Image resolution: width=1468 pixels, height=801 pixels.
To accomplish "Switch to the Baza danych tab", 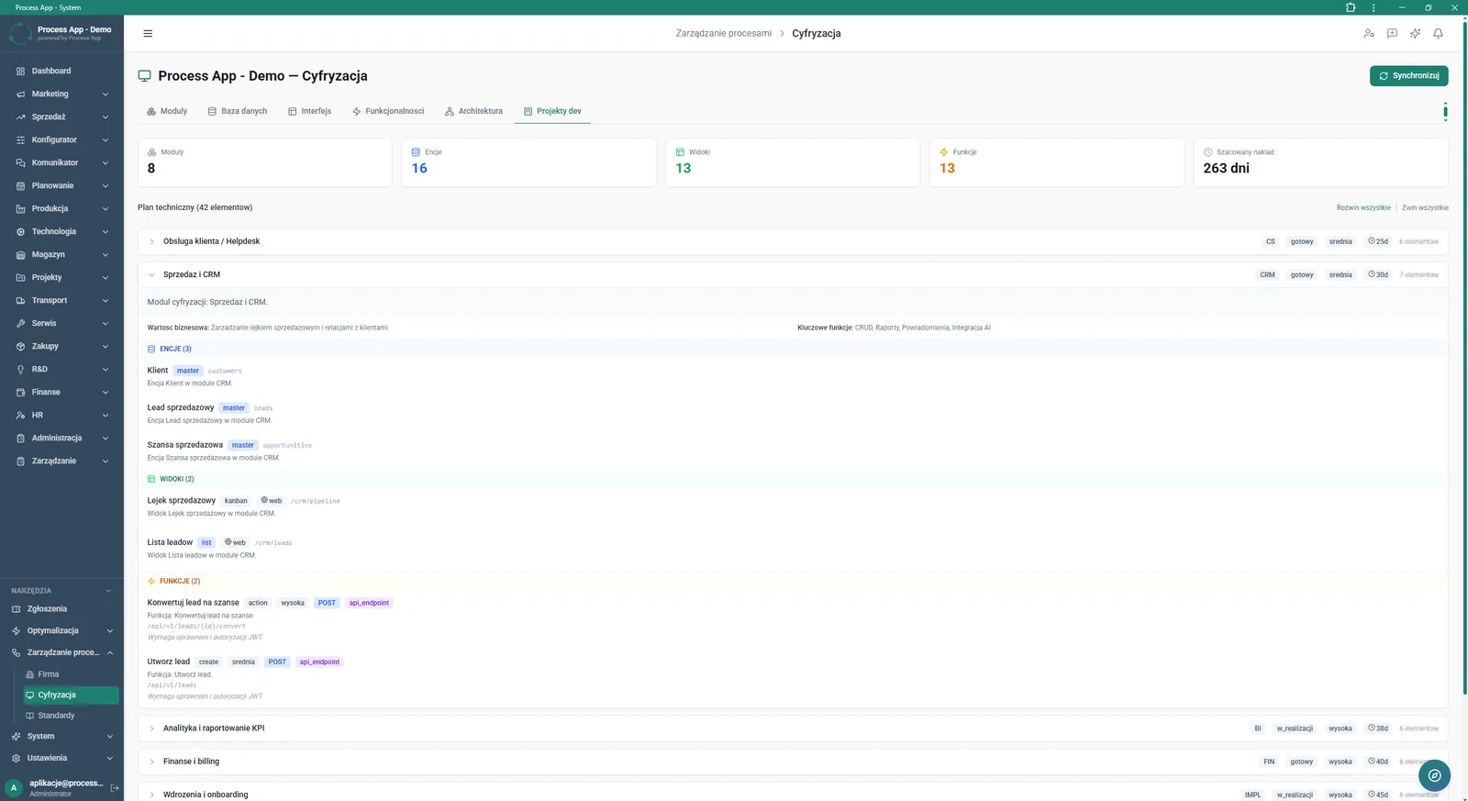I will click(x=238, y=111).
